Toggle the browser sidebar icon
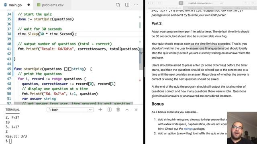Viewport: 257px width, 144px height. click(159, 3)
